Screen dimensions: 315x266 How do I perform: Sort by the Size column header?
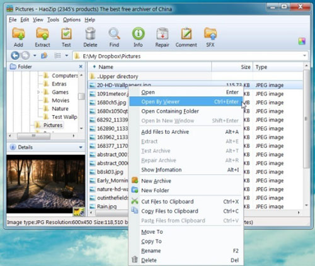pos(232,67)
